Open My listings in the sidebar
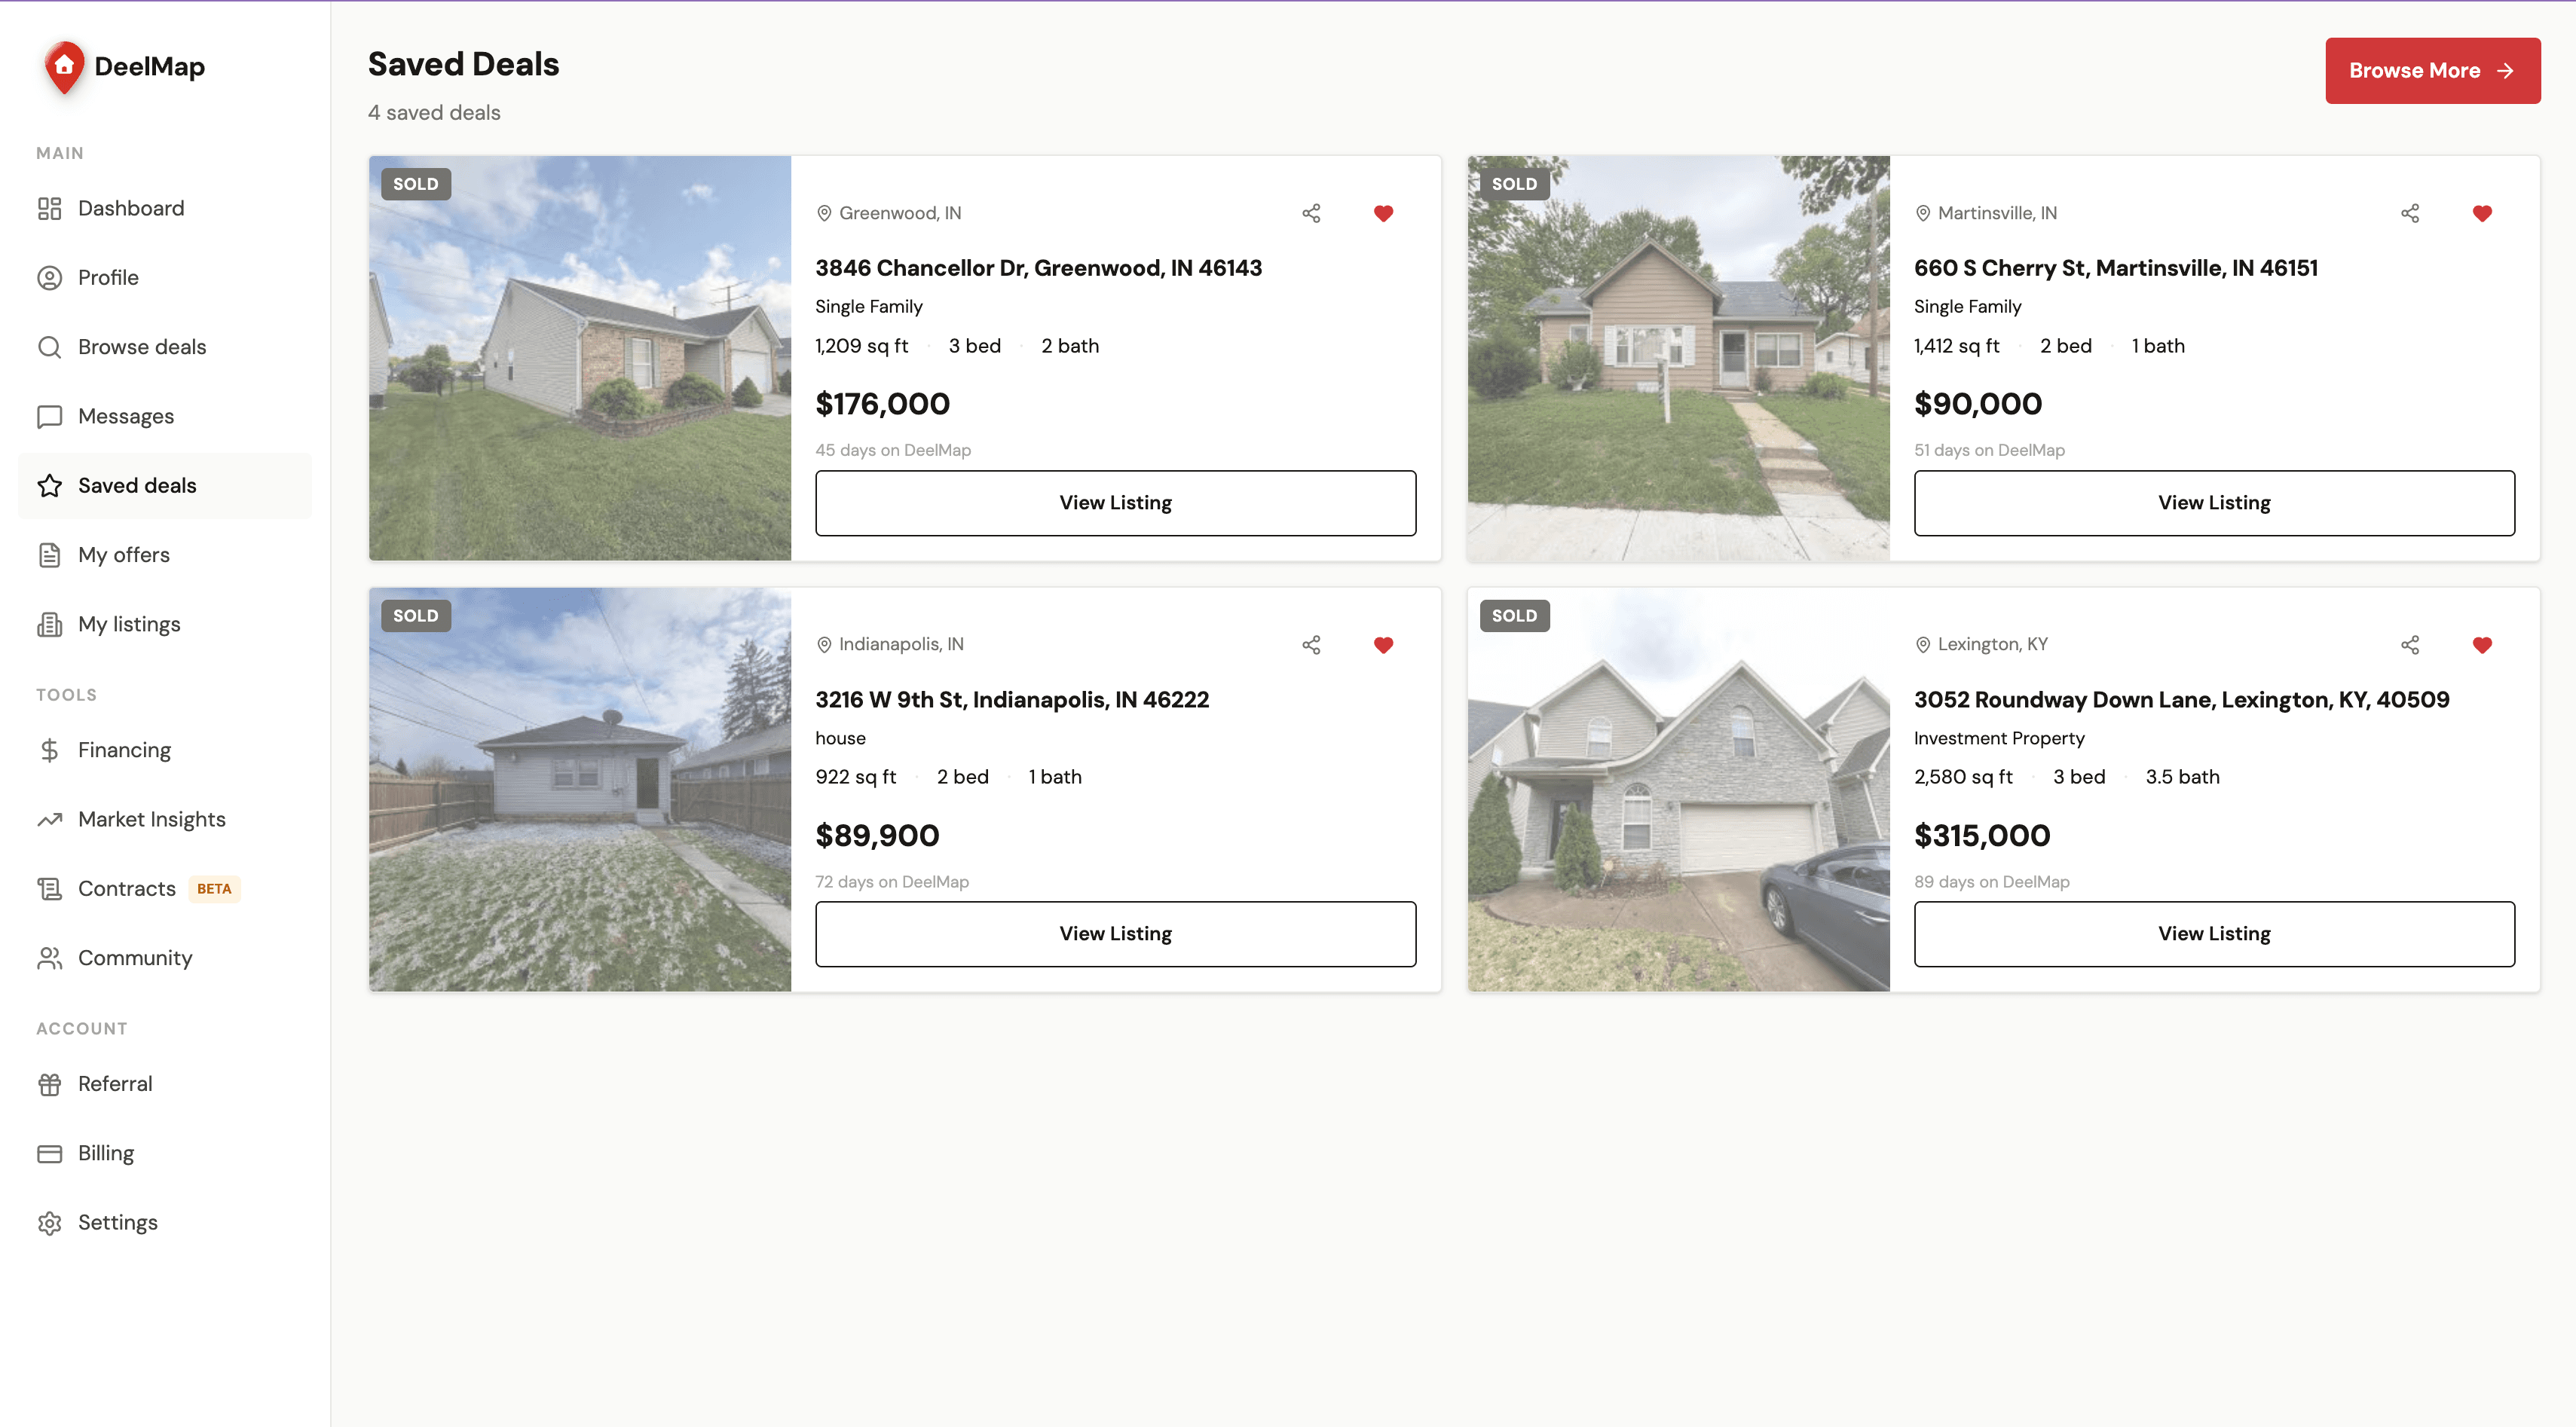 165,624
